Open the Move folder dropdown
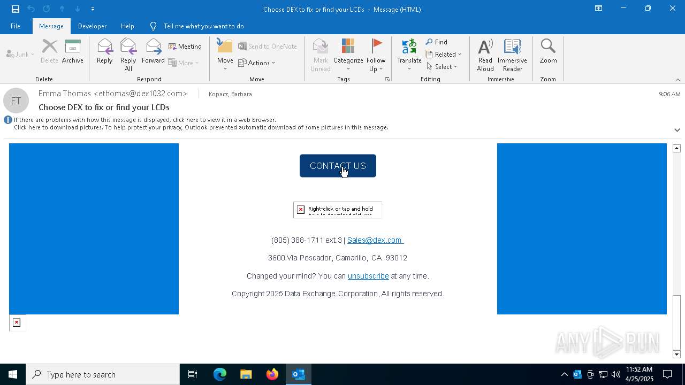The width and height of the screenshot is (685, 385). 225,55
